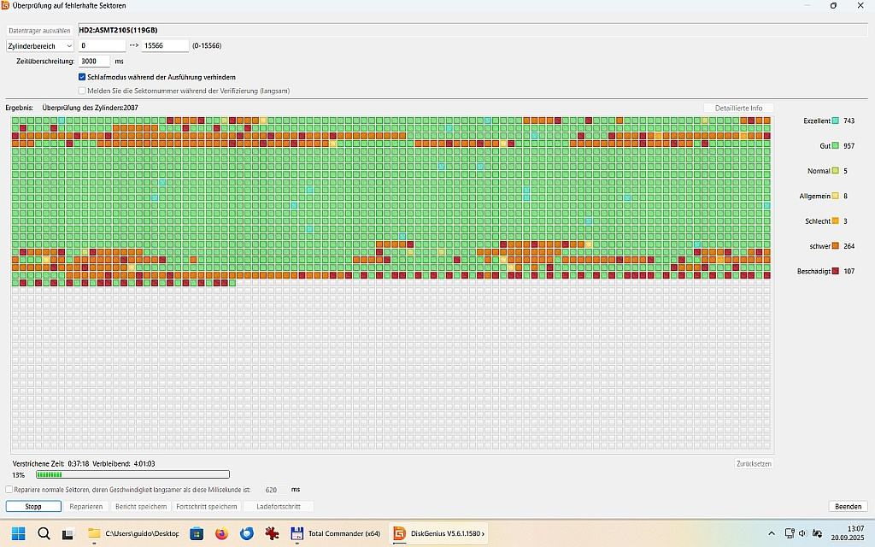
Task: Click the Reparieren button
Action: pyautogui.click(x=86, y=506)
